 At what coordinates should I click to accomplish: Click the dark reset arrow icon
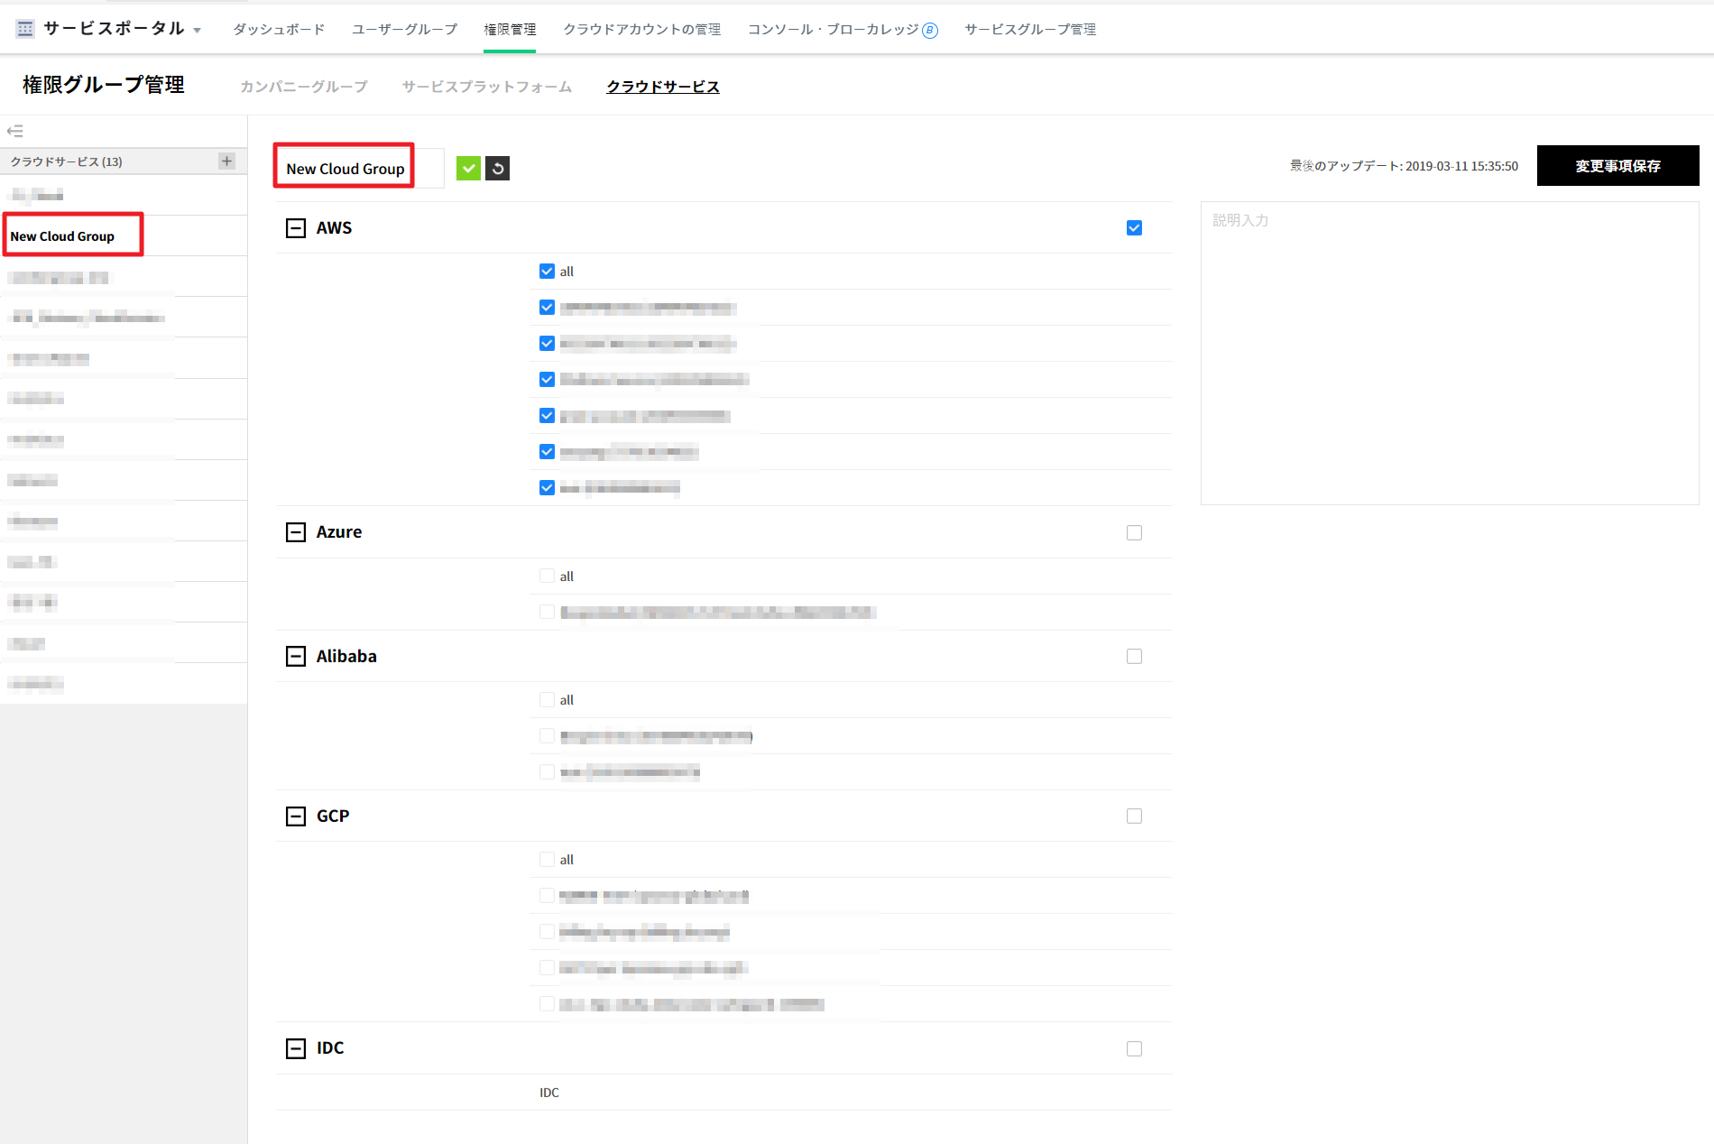[x=498, y=169]
